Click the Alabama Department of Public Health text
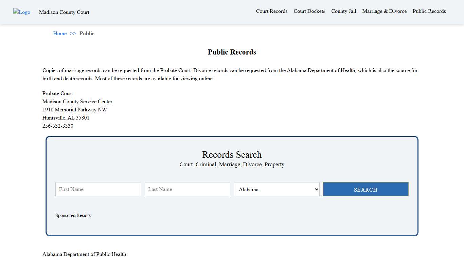 point(84,254)
